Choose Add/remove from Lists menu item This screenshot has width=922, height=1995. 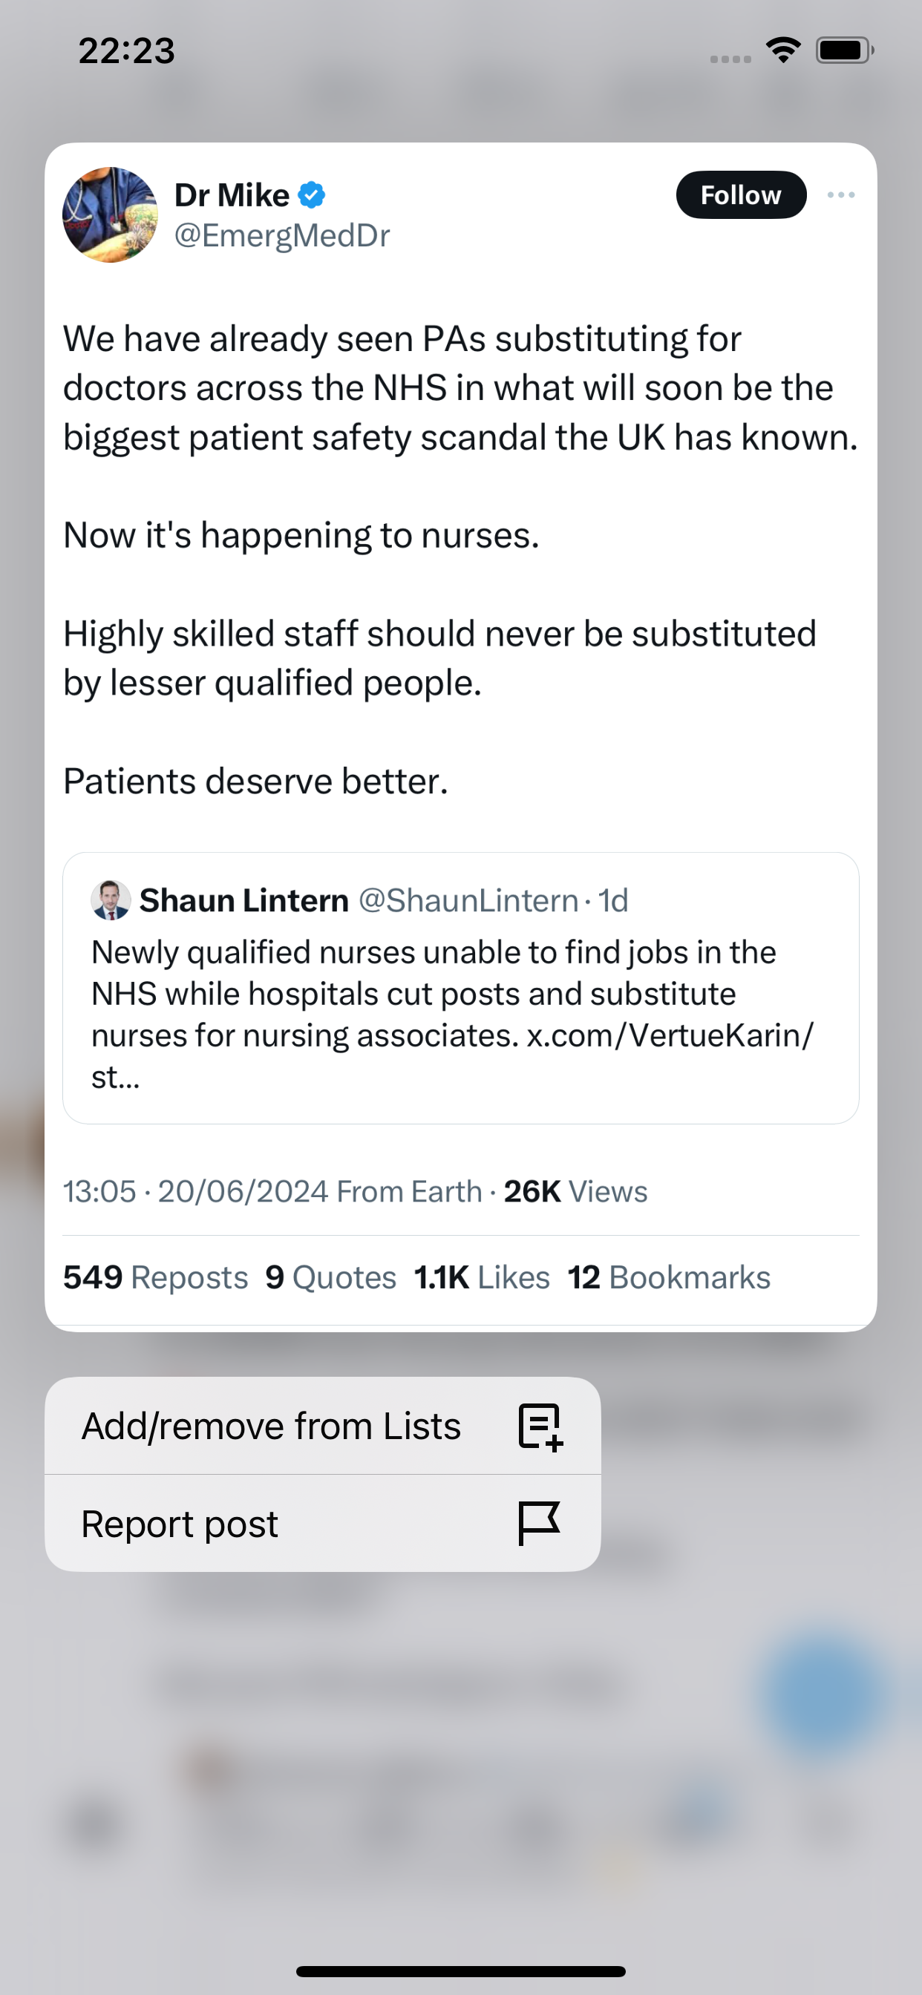pos(322,1426)
